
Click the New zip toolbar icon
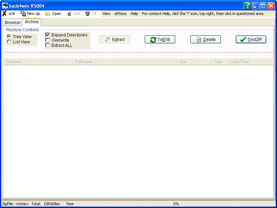[x=23, y=14]
